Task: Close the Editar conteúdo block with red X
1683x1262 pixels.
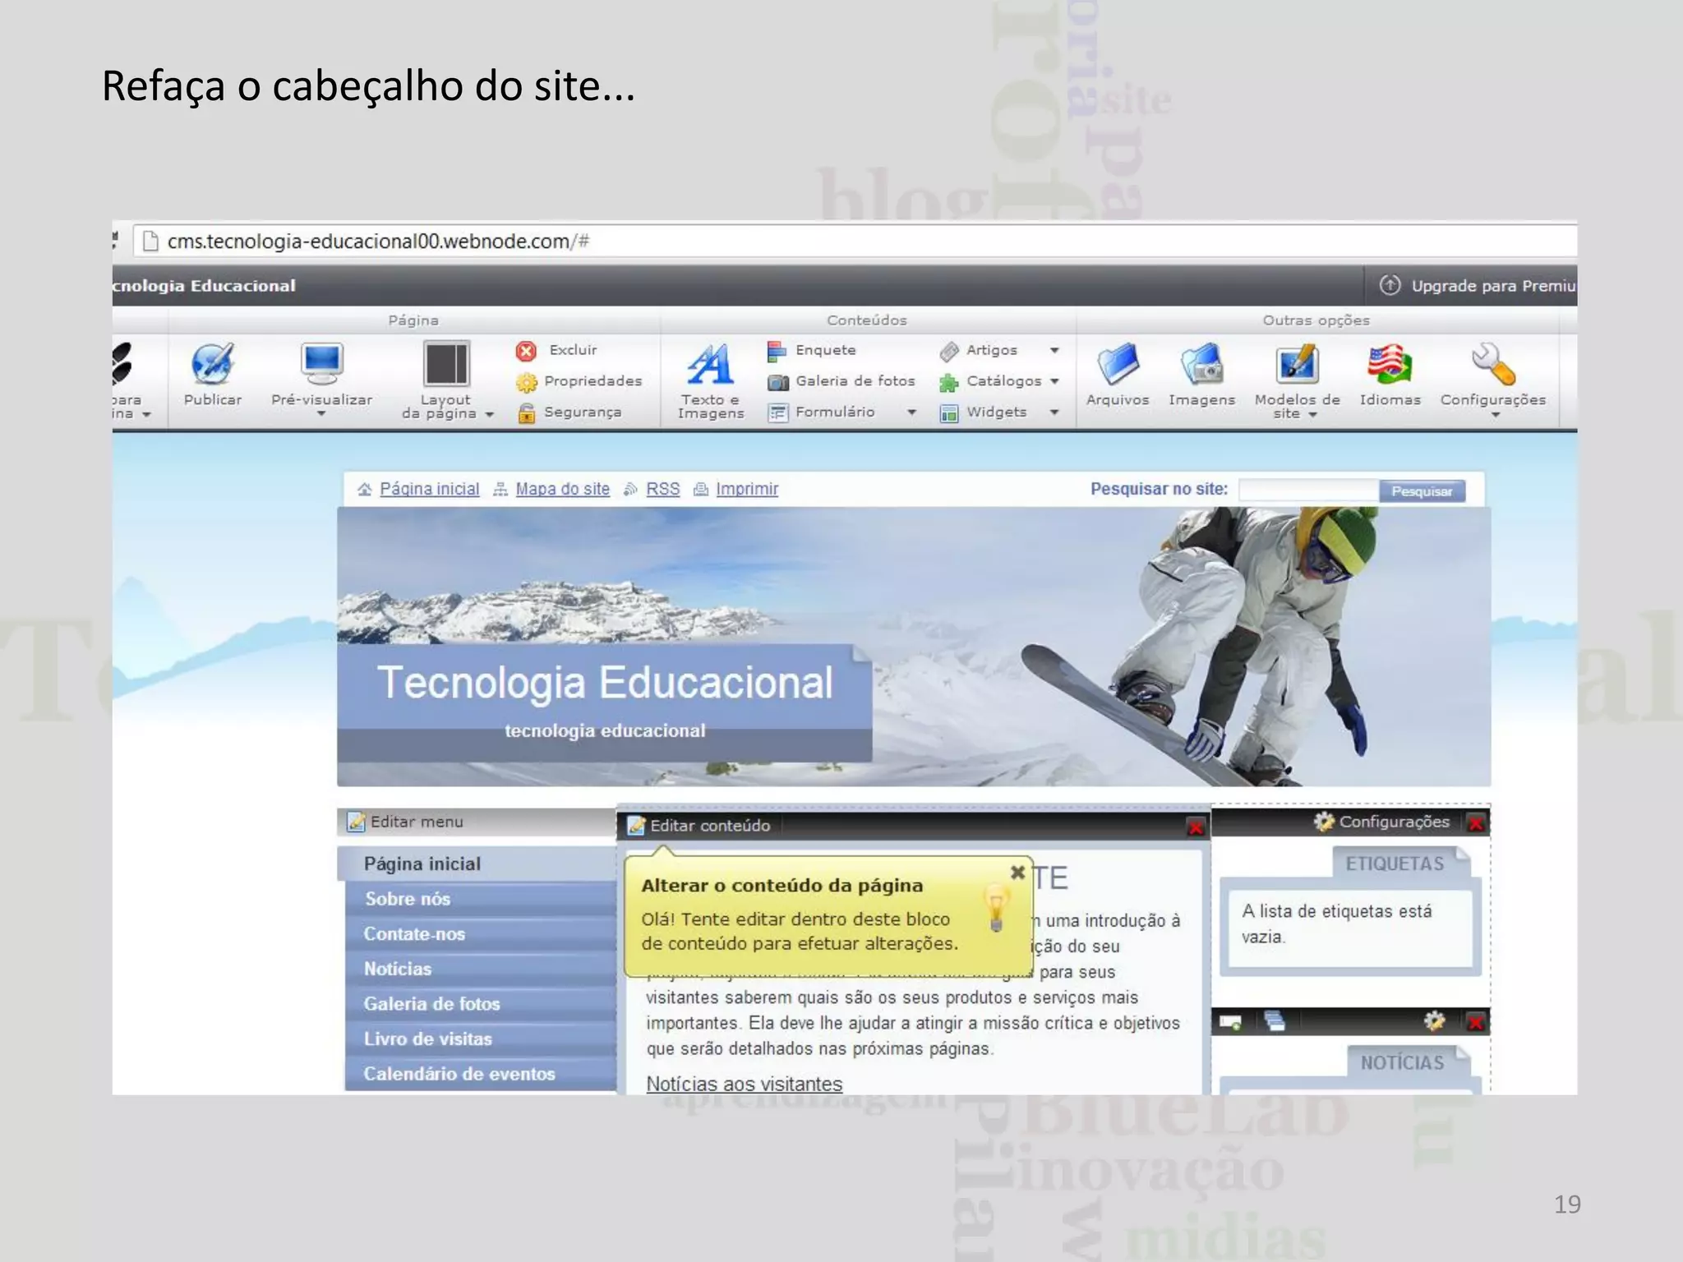Action: [x=1196, y=827]
